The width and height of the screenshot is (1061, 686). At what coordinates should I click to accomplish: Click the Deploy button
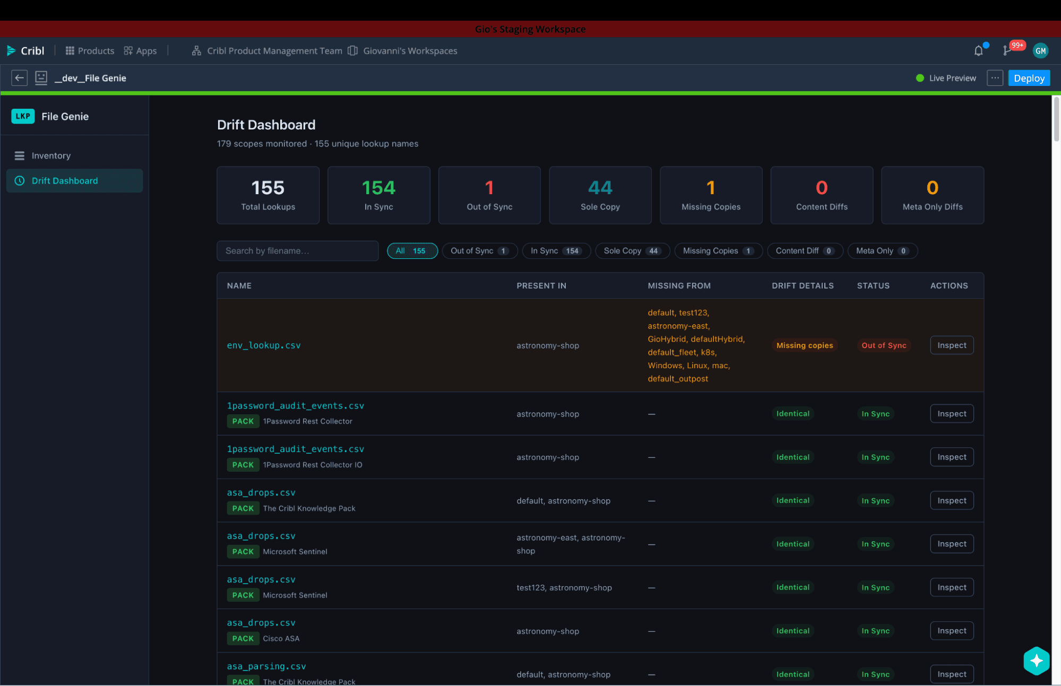[x=1029, y=78]
